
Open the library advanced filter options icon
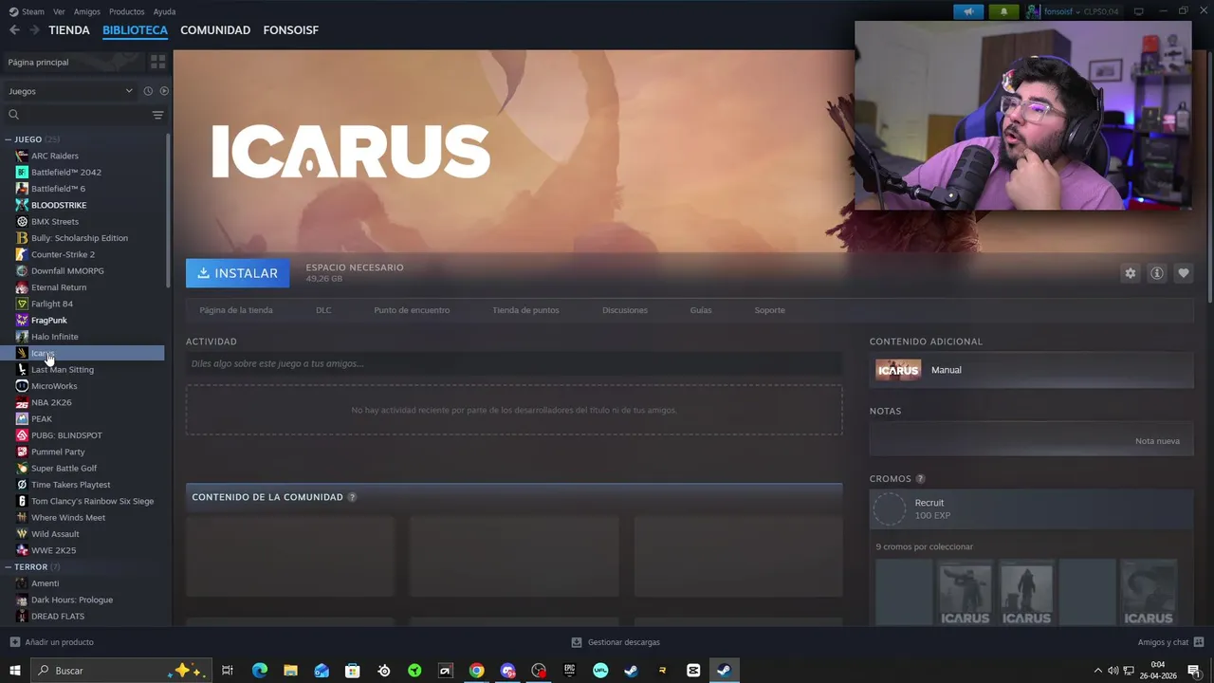tap(157, 115)
